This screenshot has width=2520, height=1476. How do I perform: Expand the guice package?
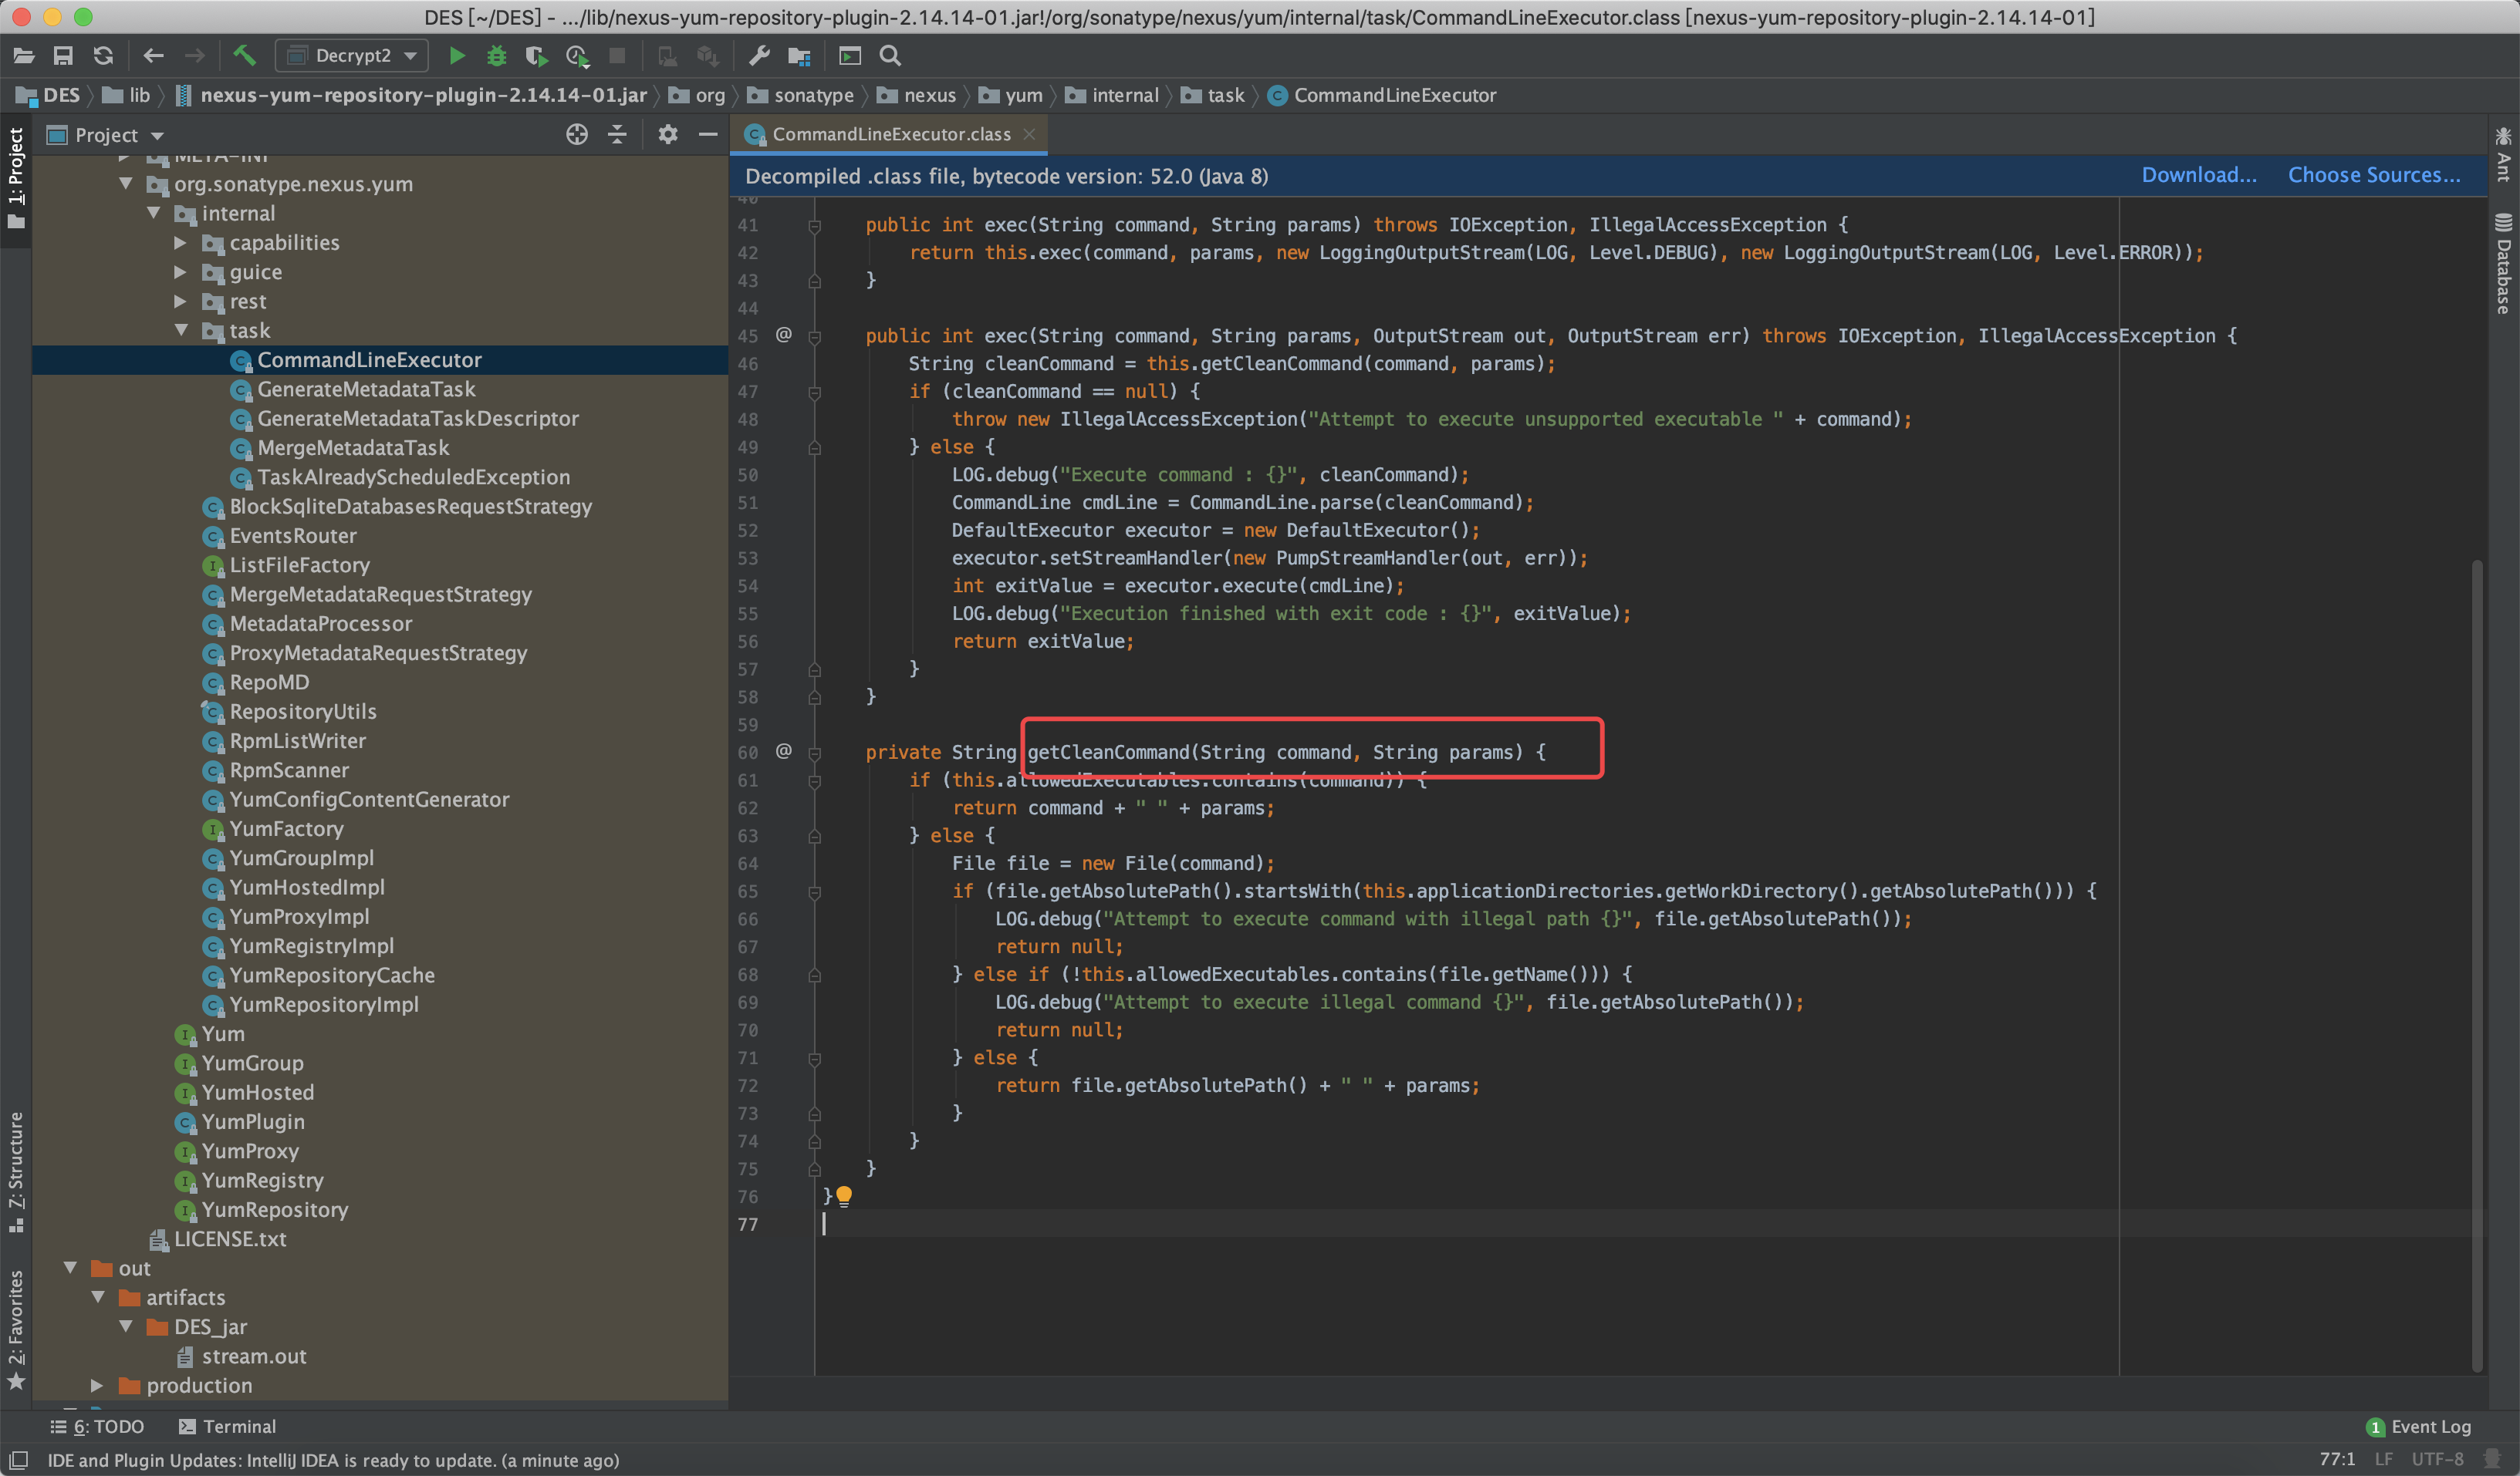(x=181, y=271)
